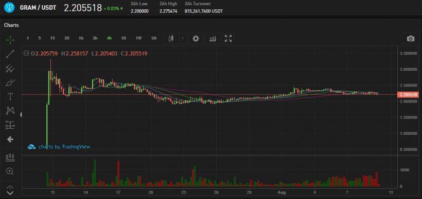This screenshot has width=422, height=199.
Task: Click the TradingView cloud logo
Action: (x=31, y=147)
